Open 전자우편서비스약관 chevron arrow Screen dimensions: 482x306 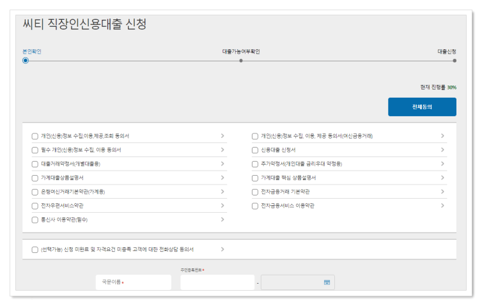pyautogui.click(x=222, y=206)
